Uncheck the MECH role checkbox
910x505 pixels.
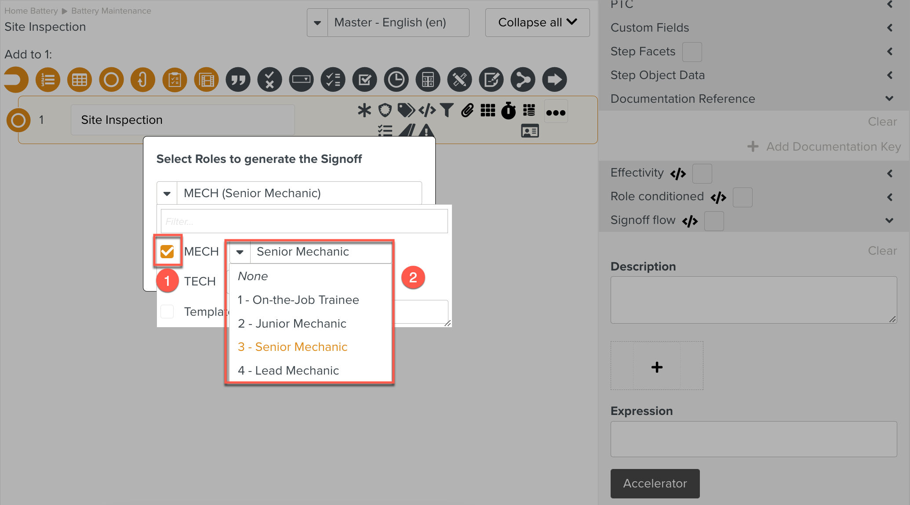[x=167, y=252]
